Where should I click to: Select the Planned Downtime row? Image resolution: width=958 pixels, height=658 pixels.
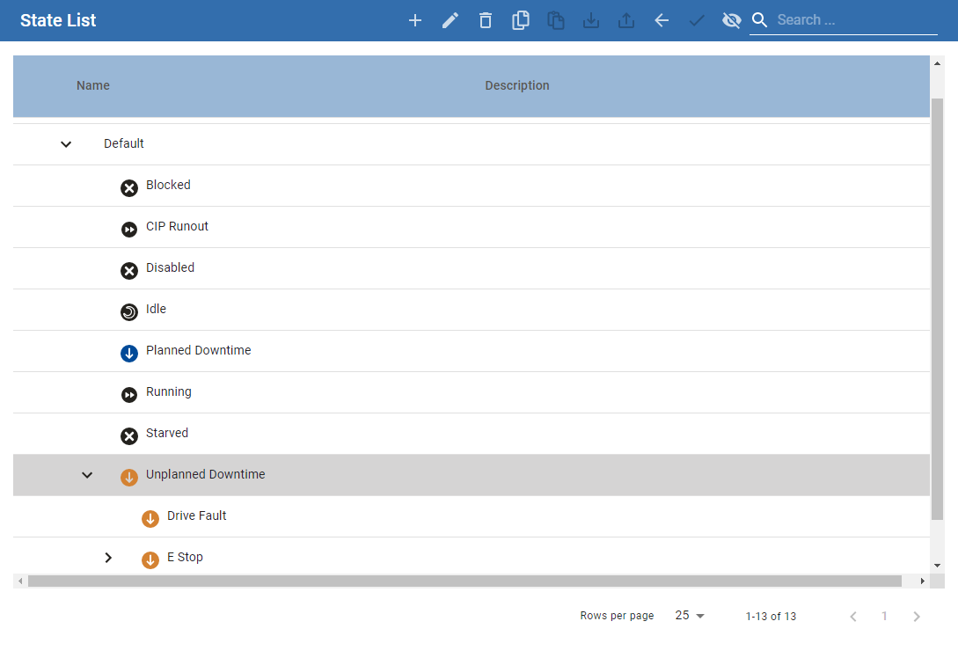point(198,350)
